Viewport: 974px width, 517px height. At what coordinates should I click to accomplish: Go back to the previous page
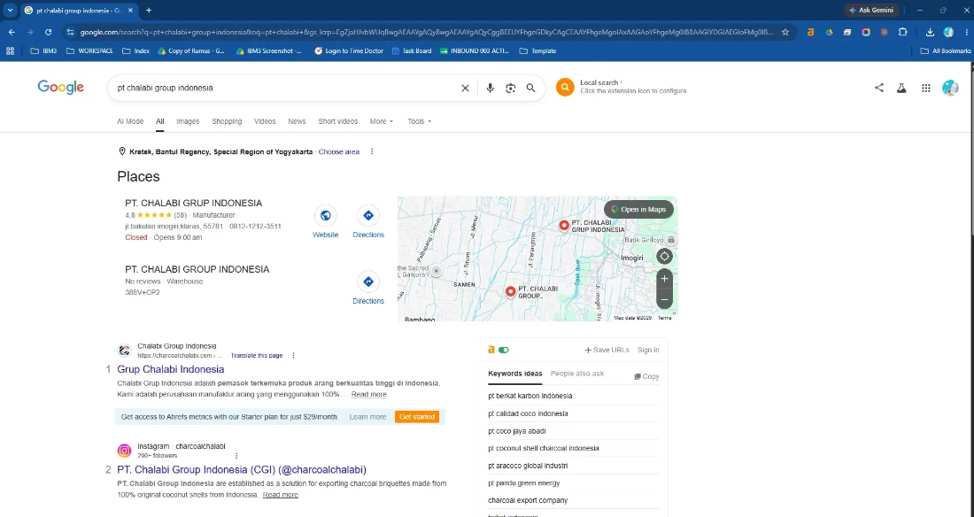[x=12, y=32]
